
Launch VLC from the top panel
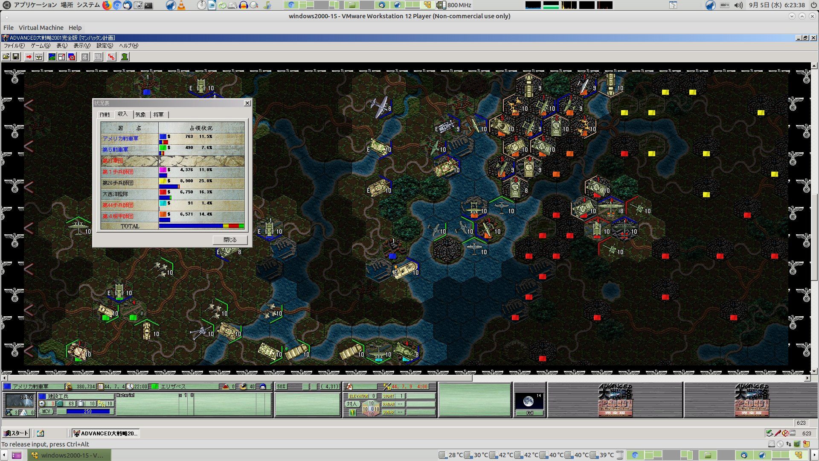tap(182, 5)
